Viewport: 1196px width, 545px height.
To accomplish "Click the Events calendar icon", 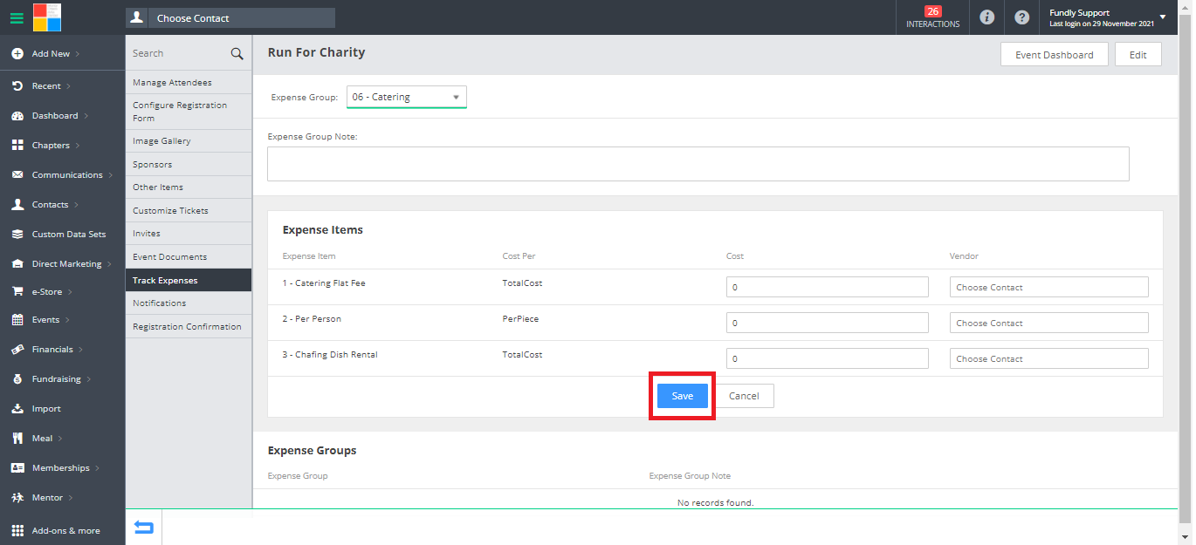I will [17, 320].
